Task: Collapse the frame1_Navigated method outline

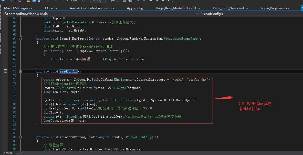Action: coord(20,39)
